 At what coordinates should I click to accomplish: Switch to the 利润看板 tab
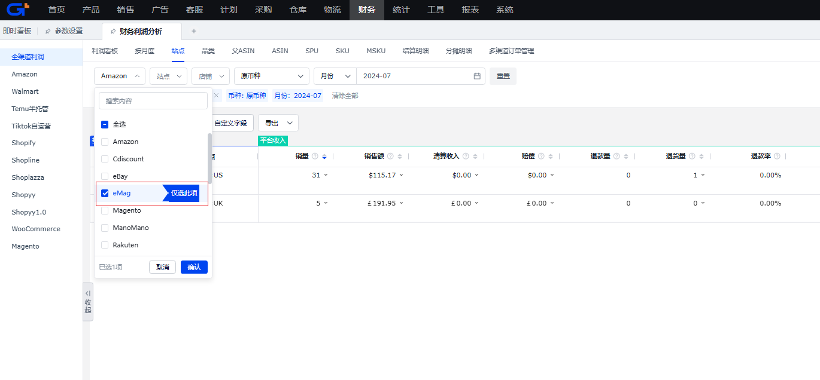pos(105,51)
